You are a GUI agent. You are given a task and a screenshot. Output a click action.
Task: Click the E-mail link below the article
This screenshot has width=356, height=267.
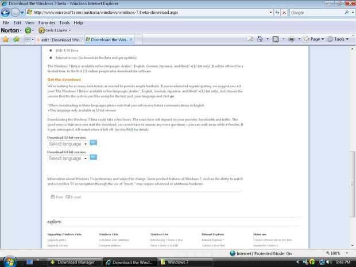point(73,197)
